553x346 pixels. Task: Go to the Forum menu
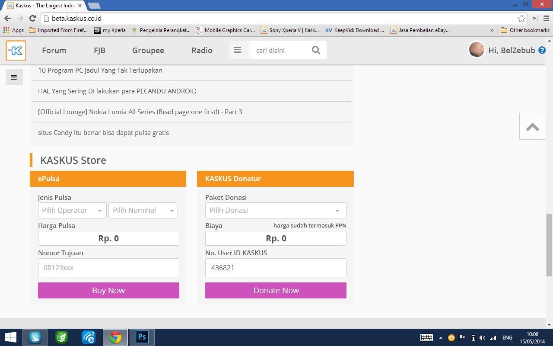pos(54,50)
